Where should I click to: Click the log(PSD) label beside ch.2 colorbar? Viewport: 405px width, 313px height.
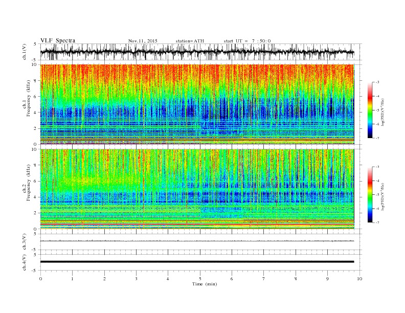coord(382,196)
